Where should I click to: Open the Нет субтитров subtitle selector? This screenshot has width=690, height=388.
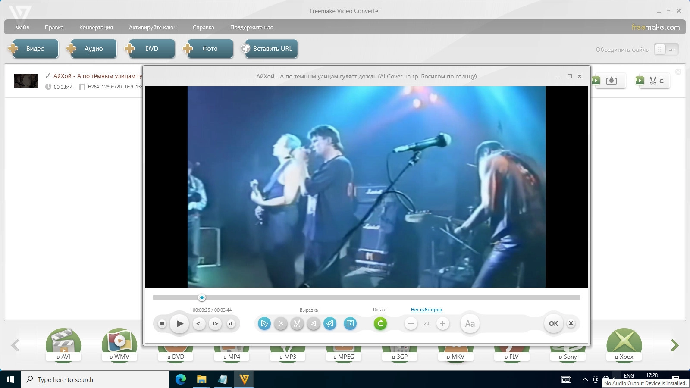click(x=426, y=310)
